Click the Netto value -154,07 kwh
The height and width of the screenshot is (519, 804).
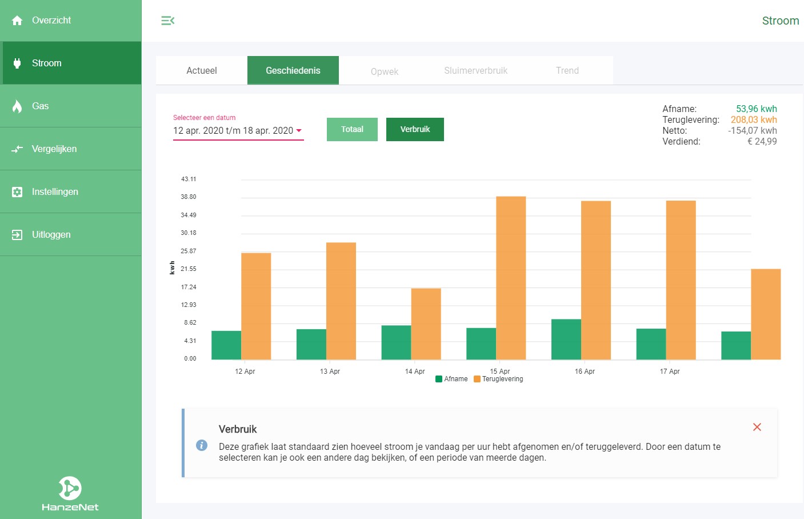coord(753,130)
